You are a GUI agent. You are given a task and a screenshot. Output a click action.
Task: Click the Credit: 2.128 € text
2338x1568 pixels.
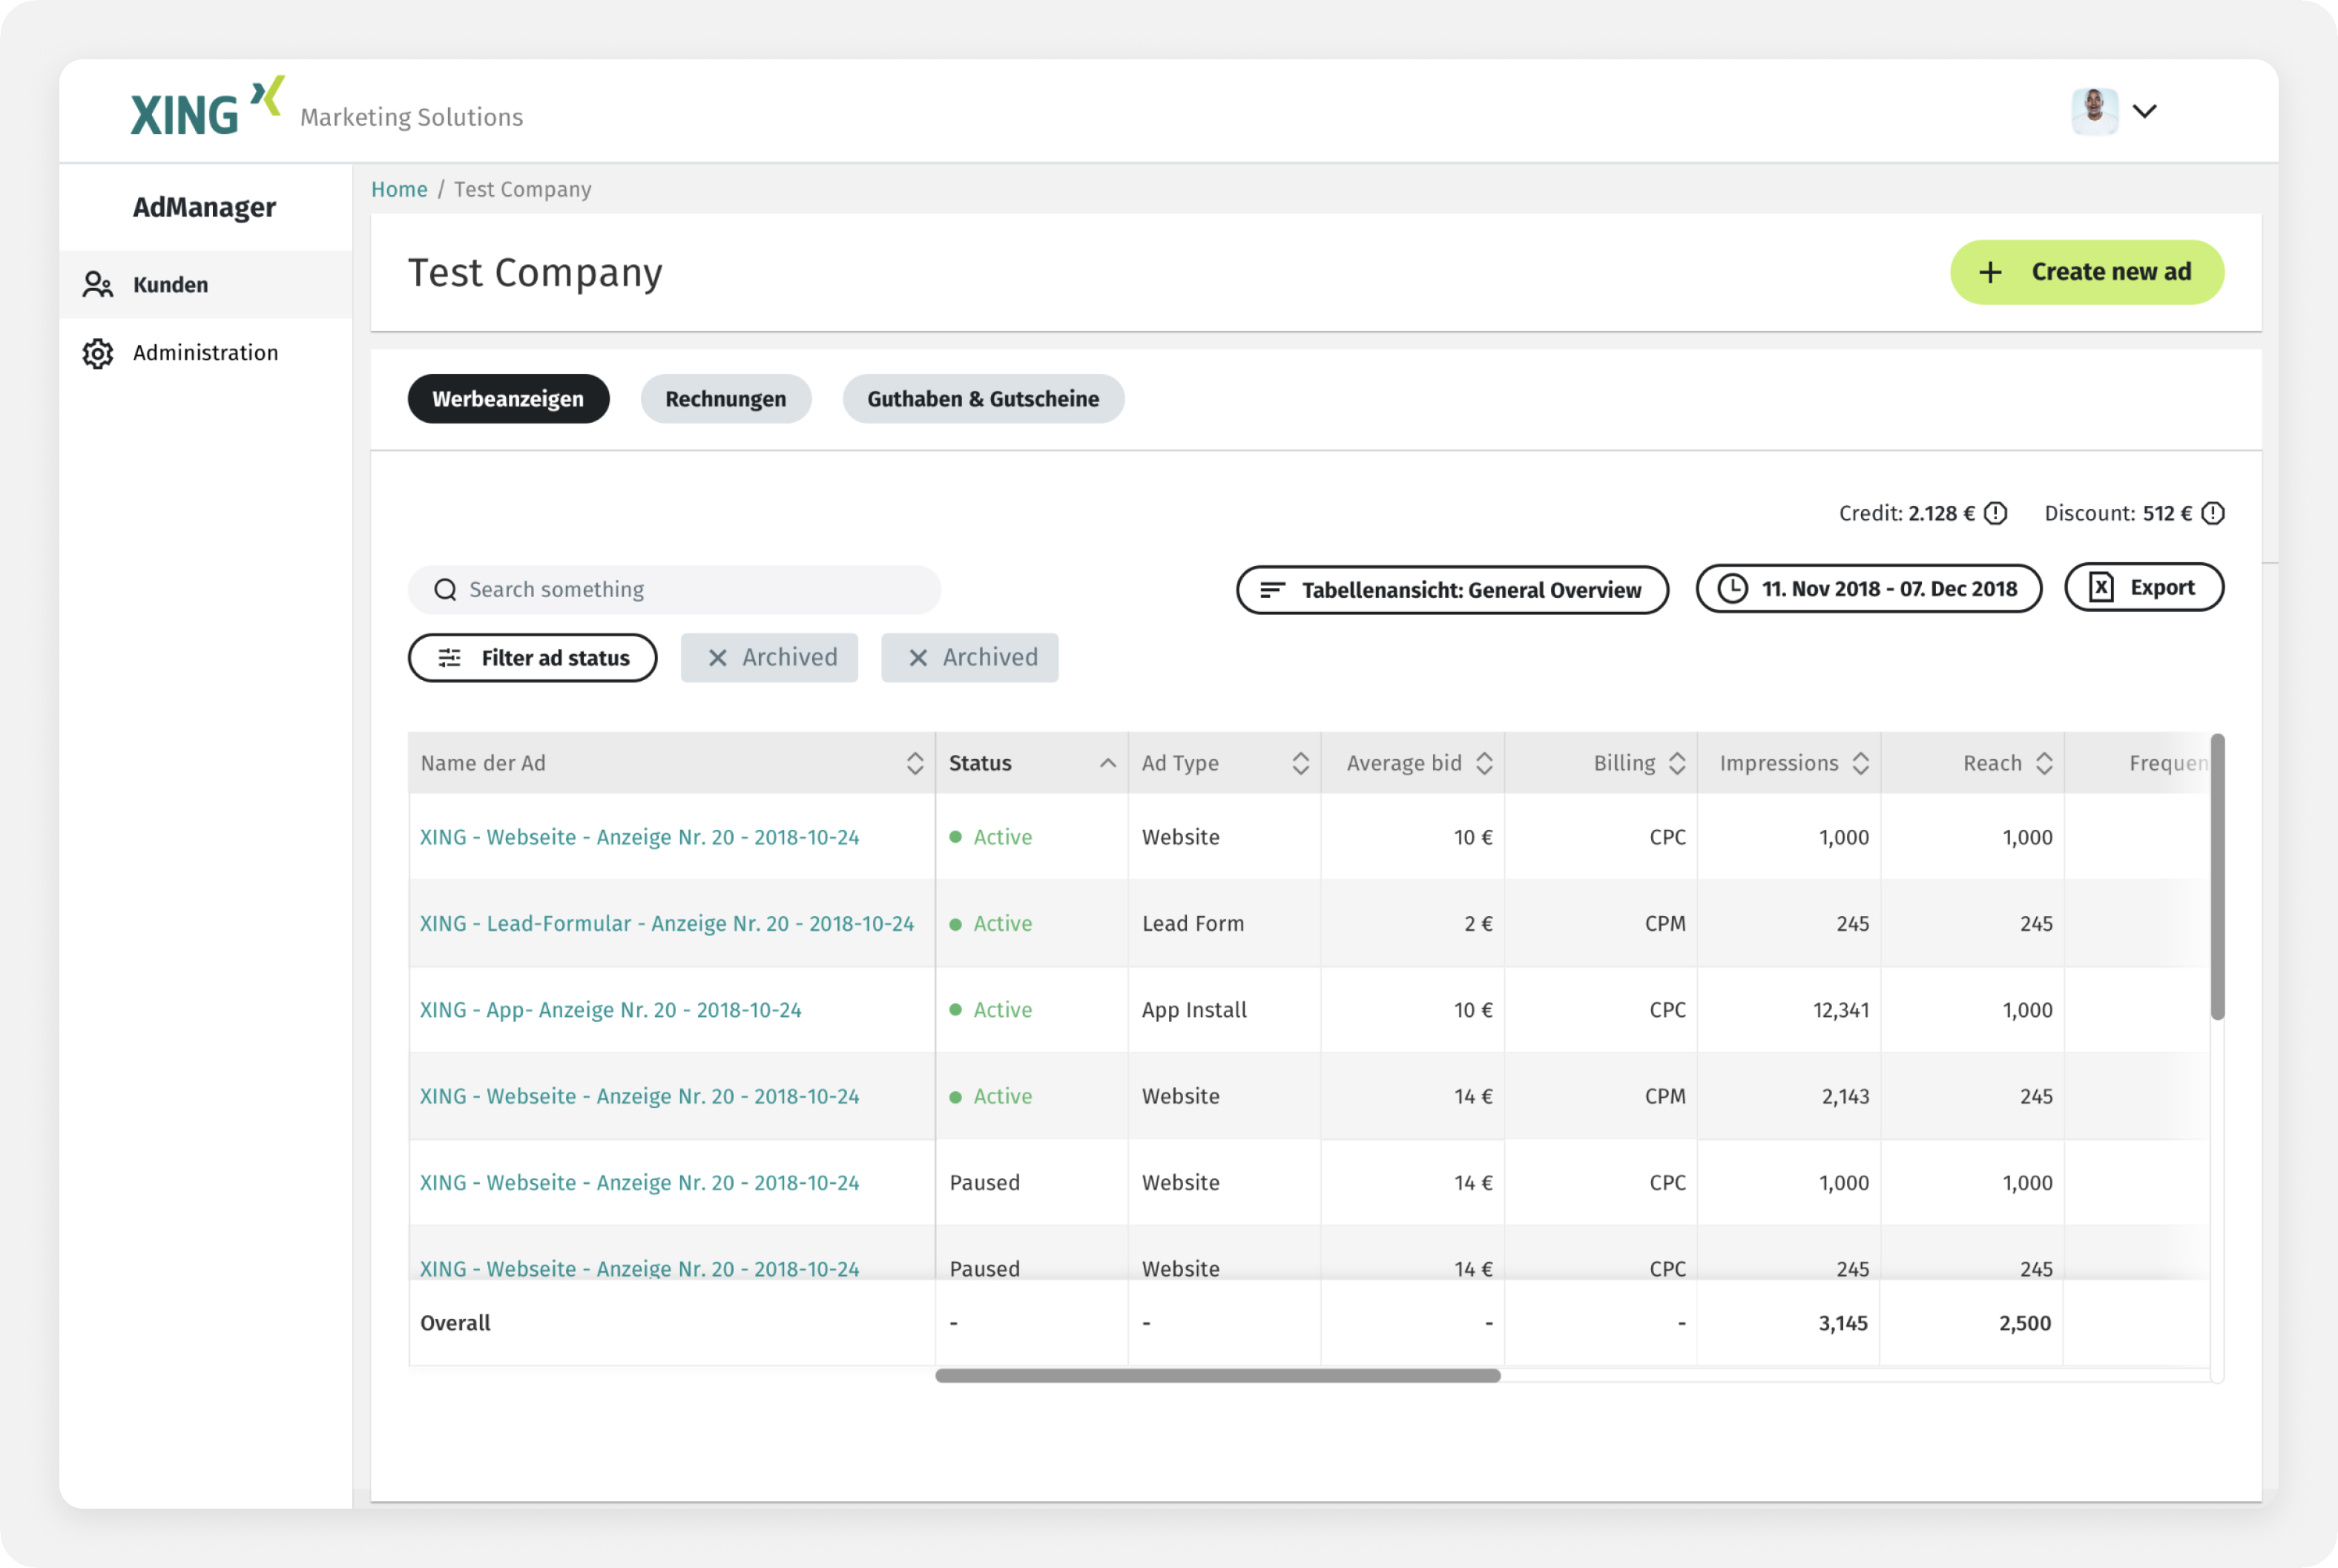click(1906, 513)
